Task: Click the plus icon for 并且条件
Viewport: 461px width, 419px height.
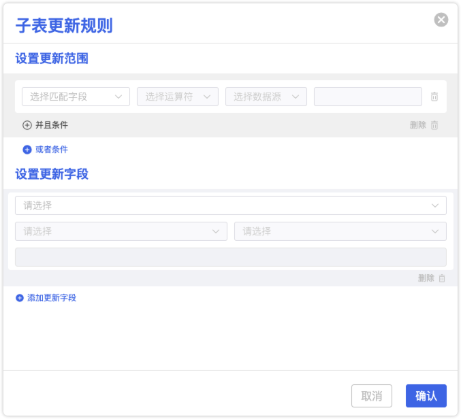Action: (x=27, y=125)
